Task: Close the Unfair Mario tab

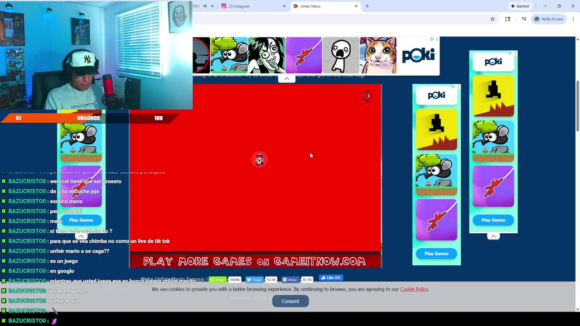Action: pos(356,6)
